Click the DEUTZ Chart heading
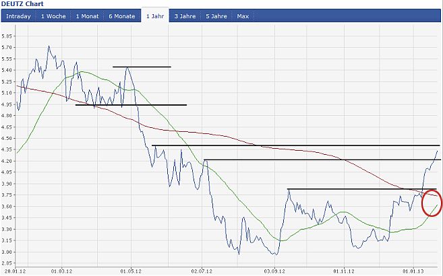Viewport: 443px width, 276px height. coord(22,4)
